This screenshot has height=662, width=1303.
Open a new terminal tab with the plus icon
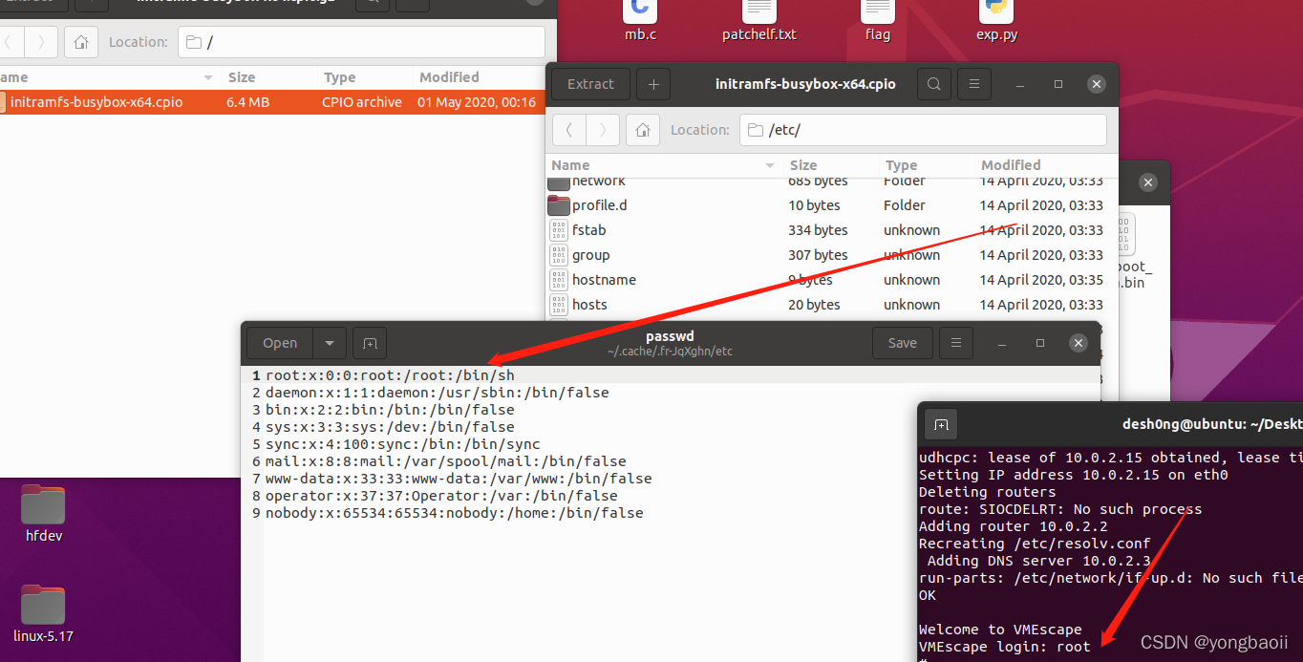(x=941, y=425)
